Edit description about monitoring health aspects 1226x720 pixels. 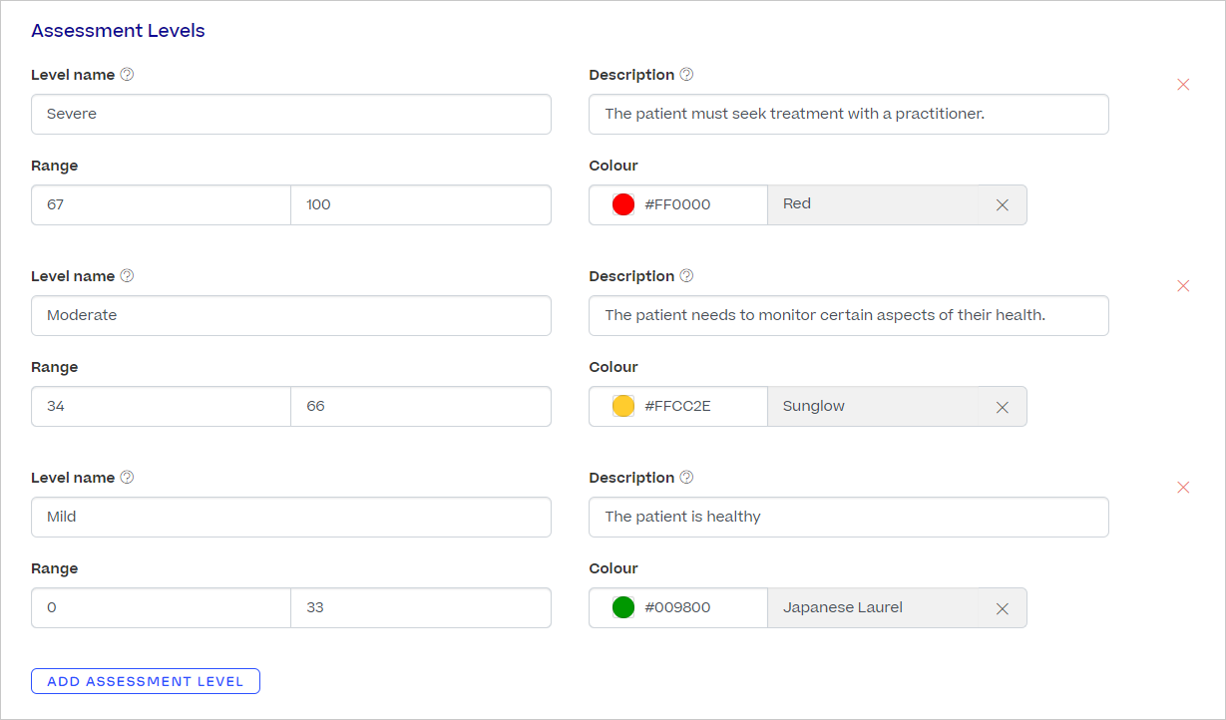(849, 315)
